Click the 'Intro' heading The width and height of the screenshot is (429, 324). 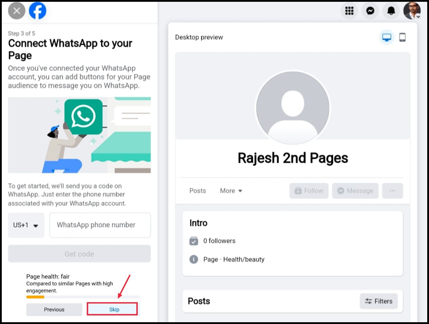click(199, 223)
